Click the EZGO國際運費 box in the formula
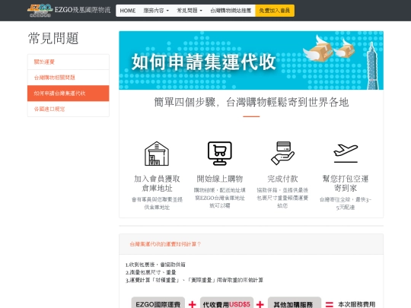 click(158, 303)
